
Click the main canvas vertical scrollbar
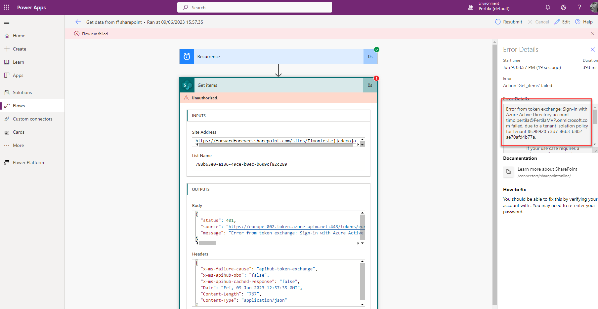coord(494,174)
